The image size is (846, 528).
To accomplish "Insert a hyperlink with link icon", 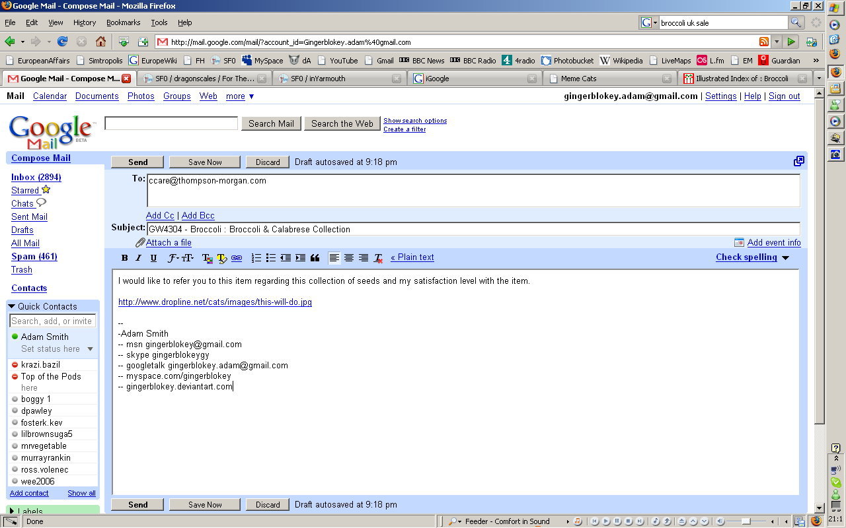I will (236, 258).
